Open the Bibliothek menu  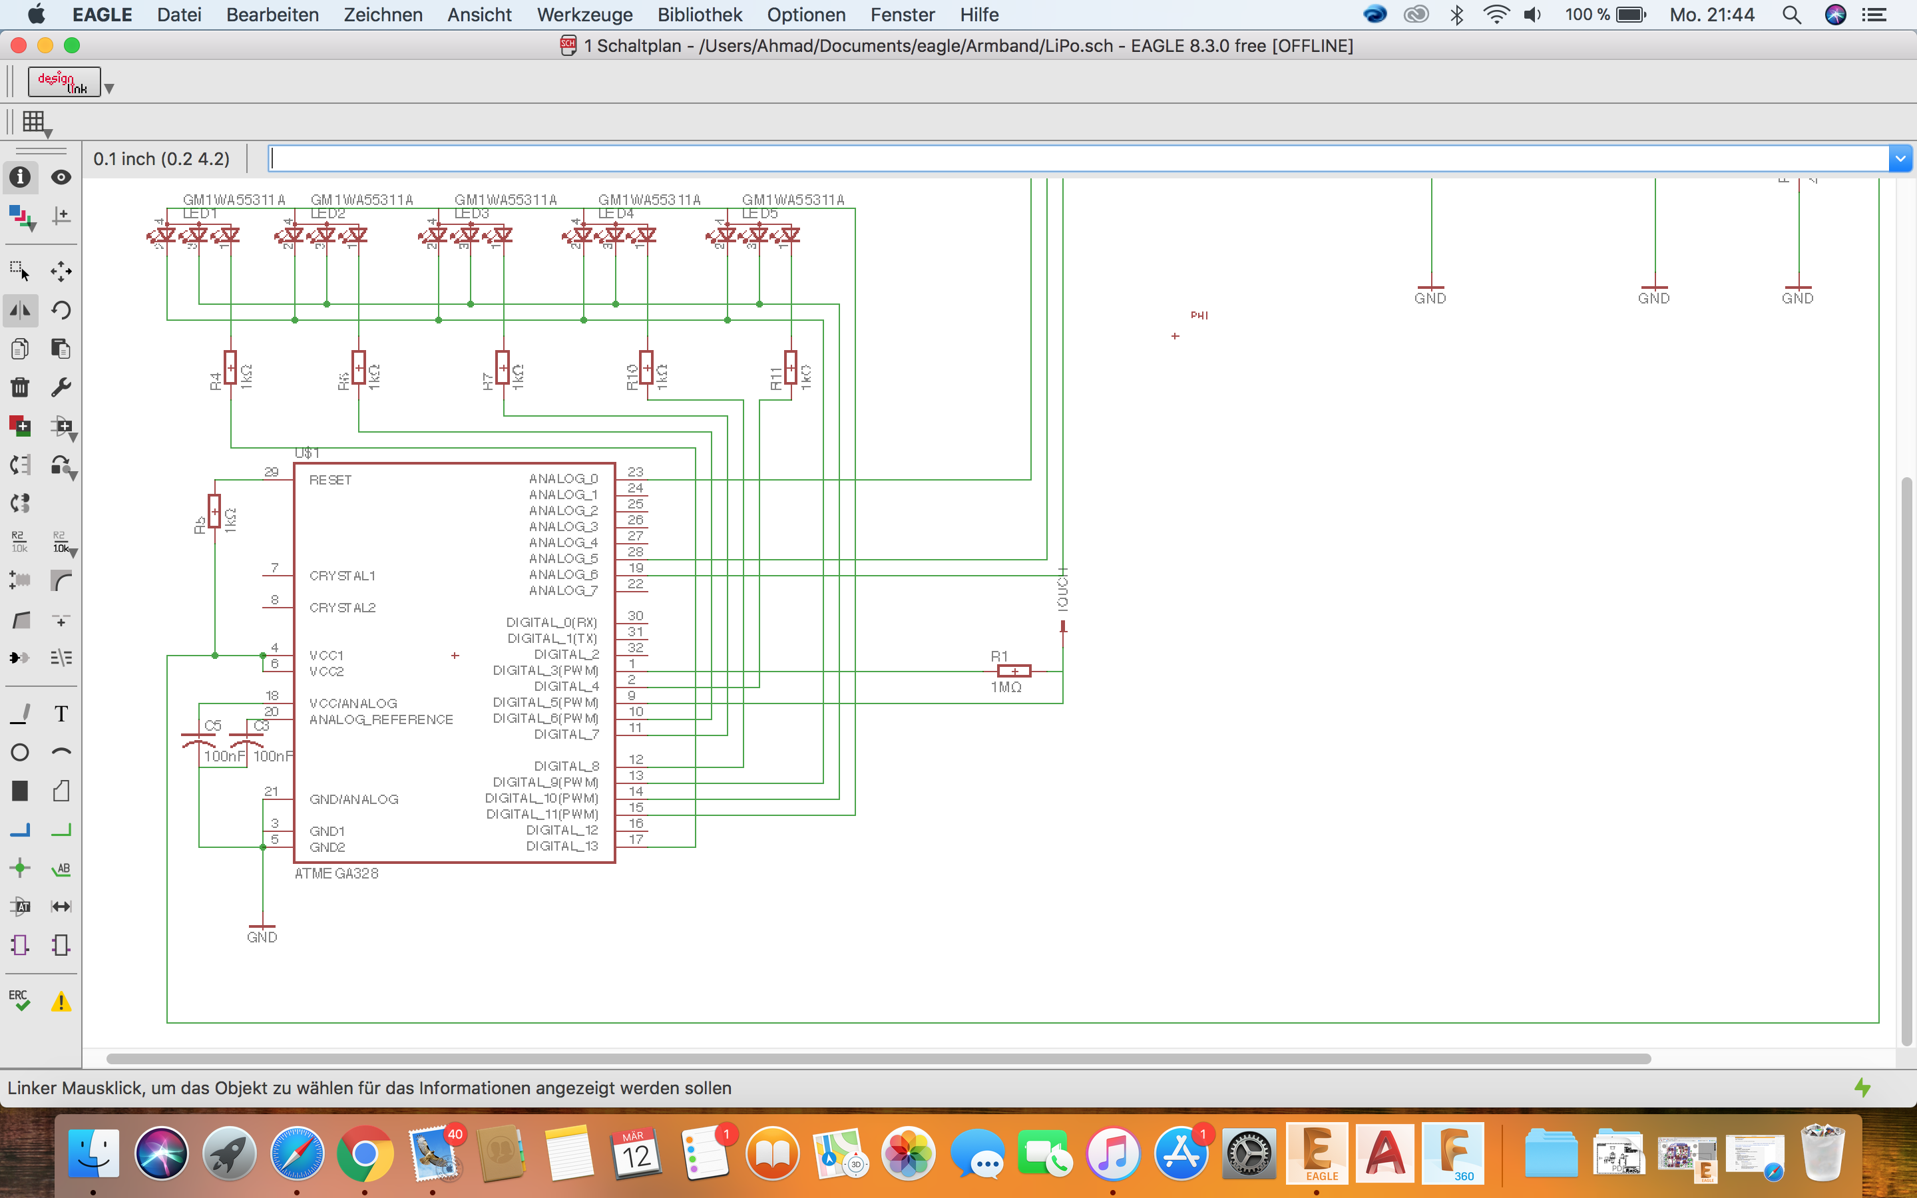click(x=699, y=14)
